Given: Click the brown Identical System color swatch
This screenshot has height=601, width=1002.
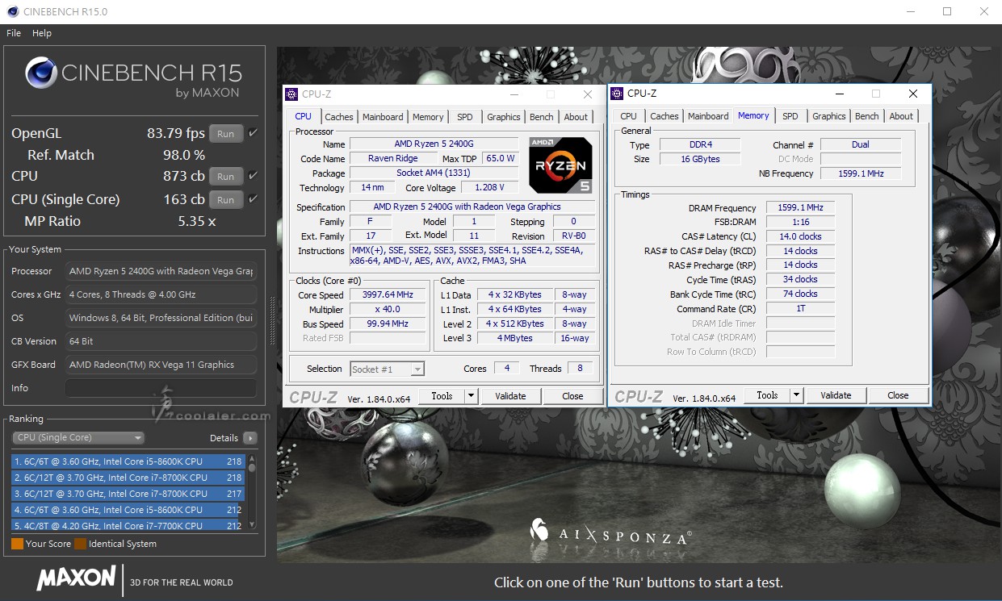Looking at the screenshot, I should (x=80, y=544).
